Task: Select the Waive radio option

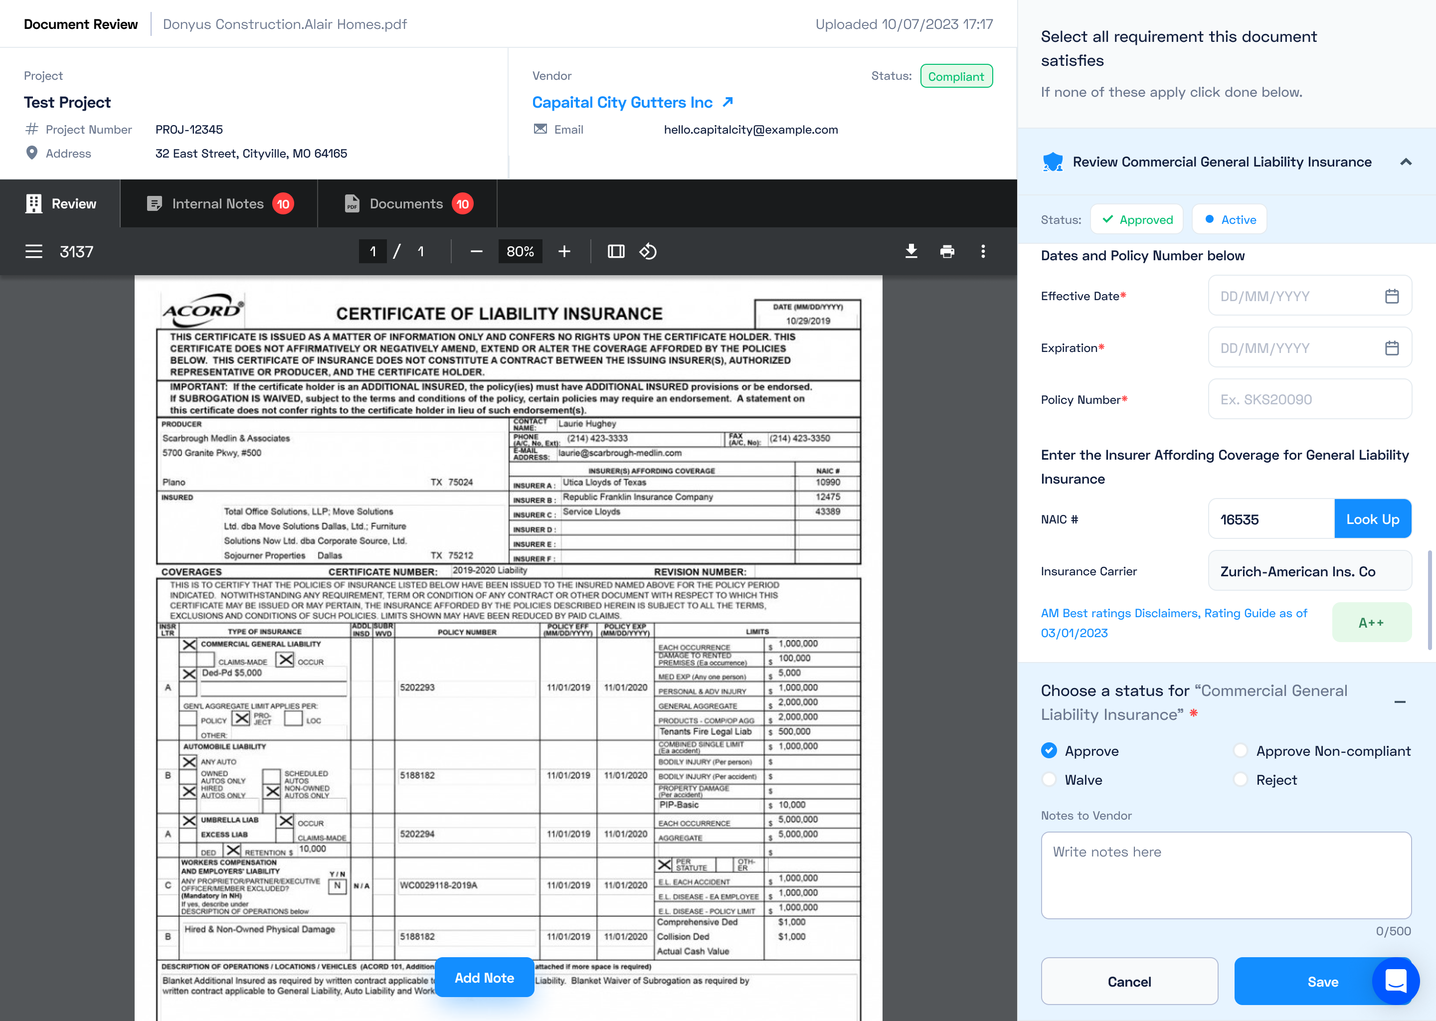Action: click(x=1049, y=780)
